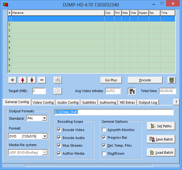Open the Audio Config tab
This screenshot has height=170, width=182.
[68, 102]
